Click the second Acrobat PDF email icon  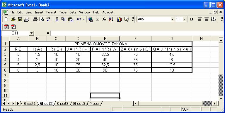[x=13, y=27]
